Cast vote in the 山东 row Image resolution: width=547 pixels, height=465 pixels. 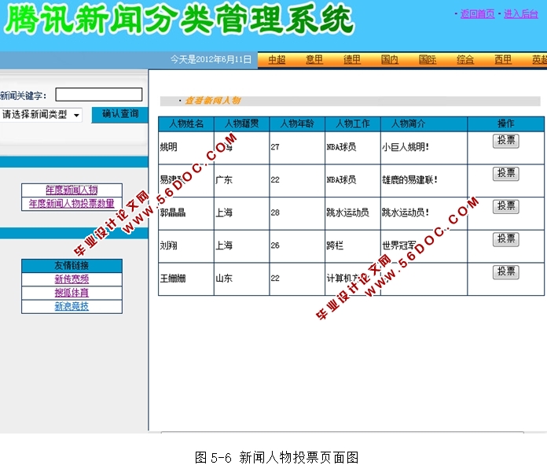pyautogui.click(x=506, y=272)
